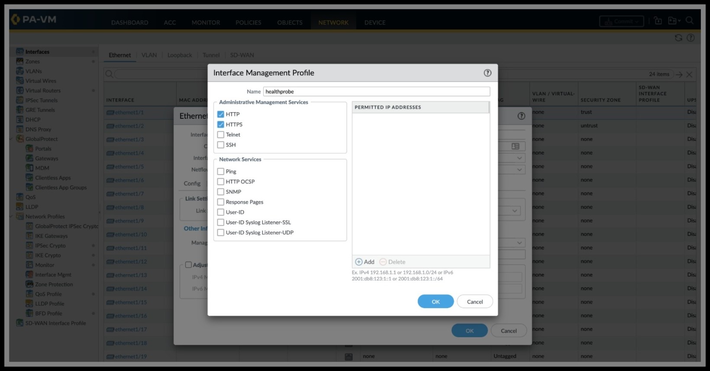Enable User-ID Syslog Listener-UDP

pos(221,233)
